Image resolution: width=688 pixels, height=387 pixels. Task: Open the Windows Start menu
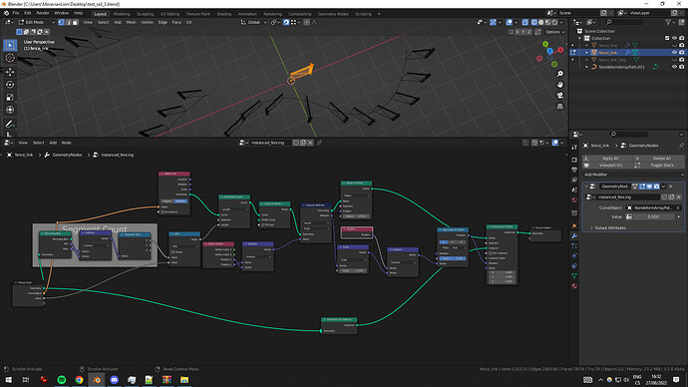click(x=8, y=380)
